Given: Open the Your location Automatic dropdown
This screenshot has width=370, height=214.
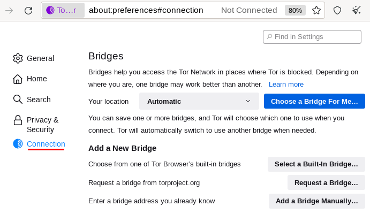Looking at the screenshot, I should (199, 101).
